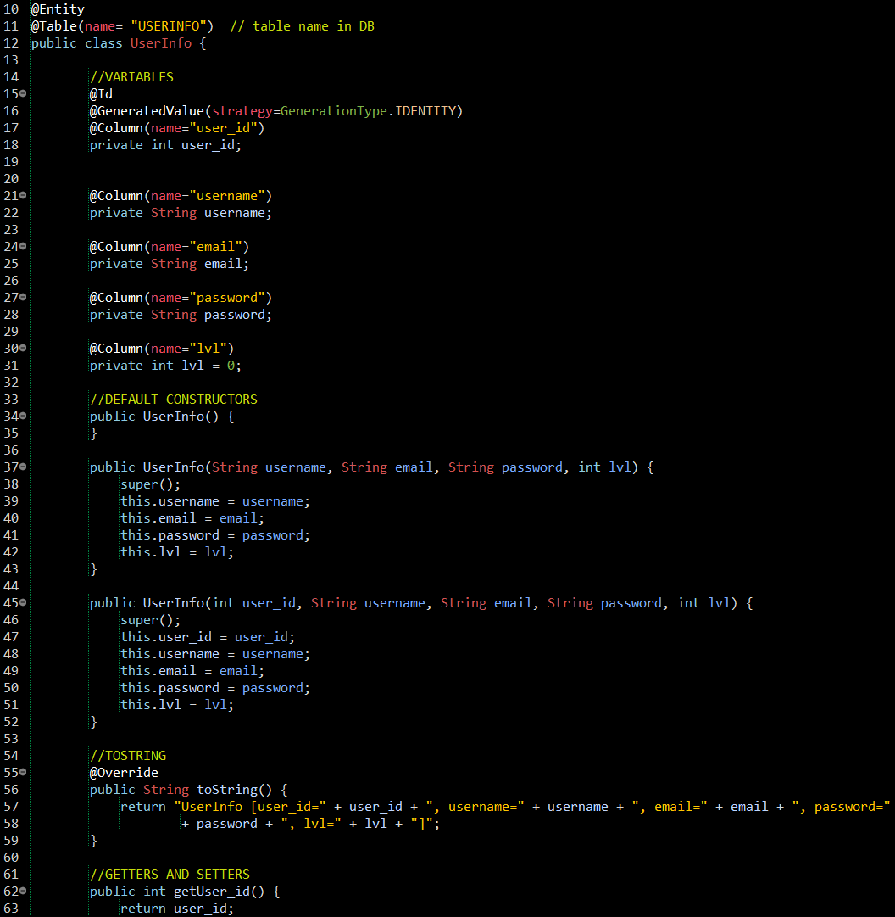Image resolution: width=895 pixels, height=917 pixels.
Task: Click the @Entity annotation
Action: (x=58, y=9)
